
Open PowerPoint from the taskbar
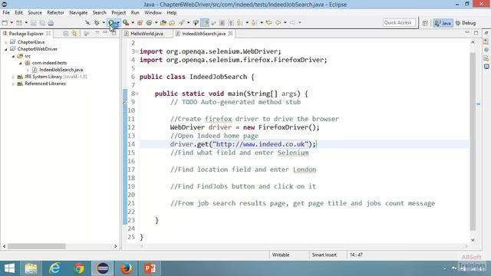click(150, 268)
